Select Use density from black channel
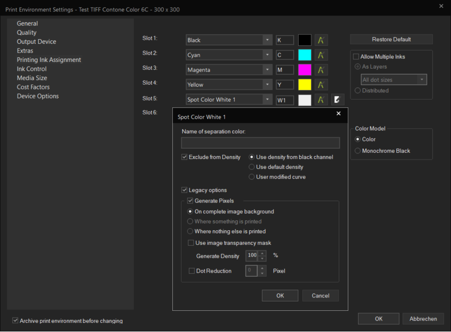The height and width of the screenshot is (332, 451). tap(252, 157)
